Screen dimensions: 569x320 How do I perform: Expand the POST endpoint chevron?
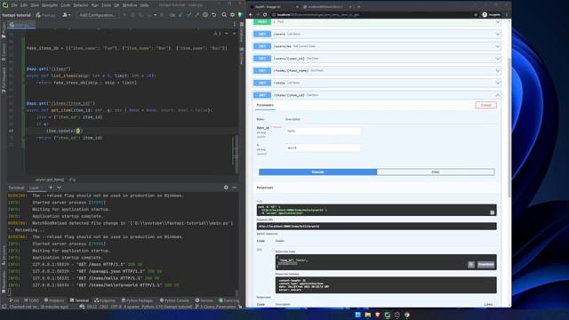click(498, 22)
